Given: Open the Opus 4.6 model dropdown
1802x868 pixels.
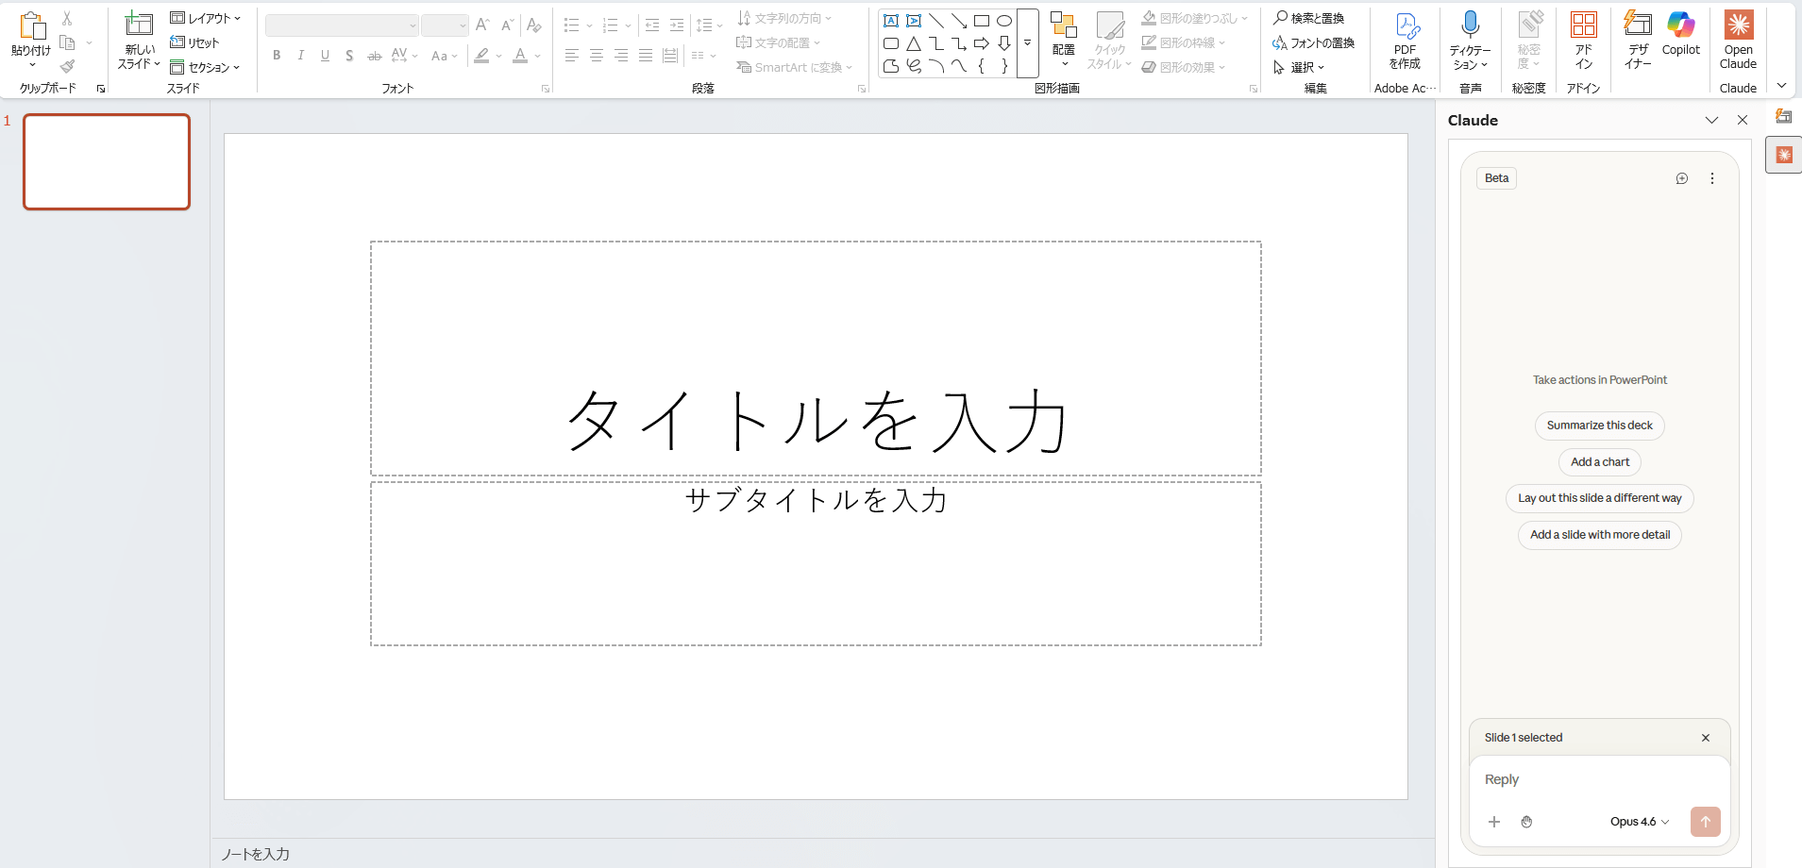Looking at the screenshot, I should [x=1639, y=822].
